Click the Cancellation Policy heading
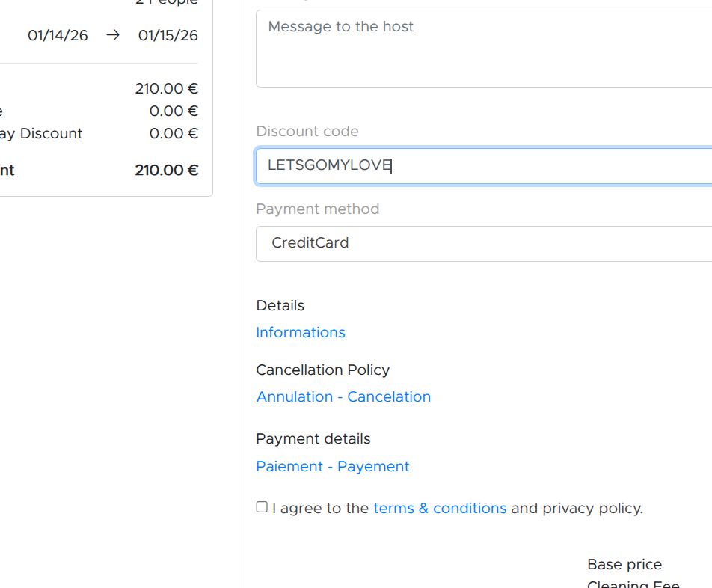This screenshot has width=712, height=588. 322,370
